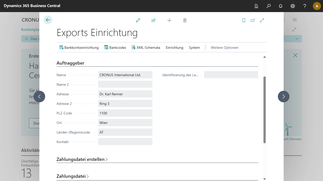Open the System menu

(194, 48)
